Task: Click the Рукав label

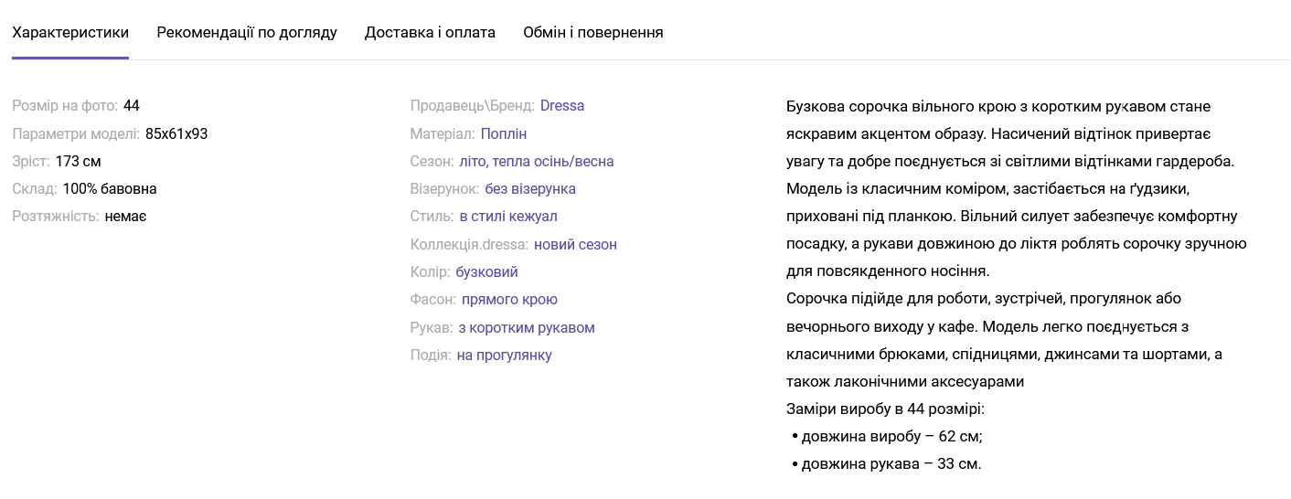Action: (432, 328)
